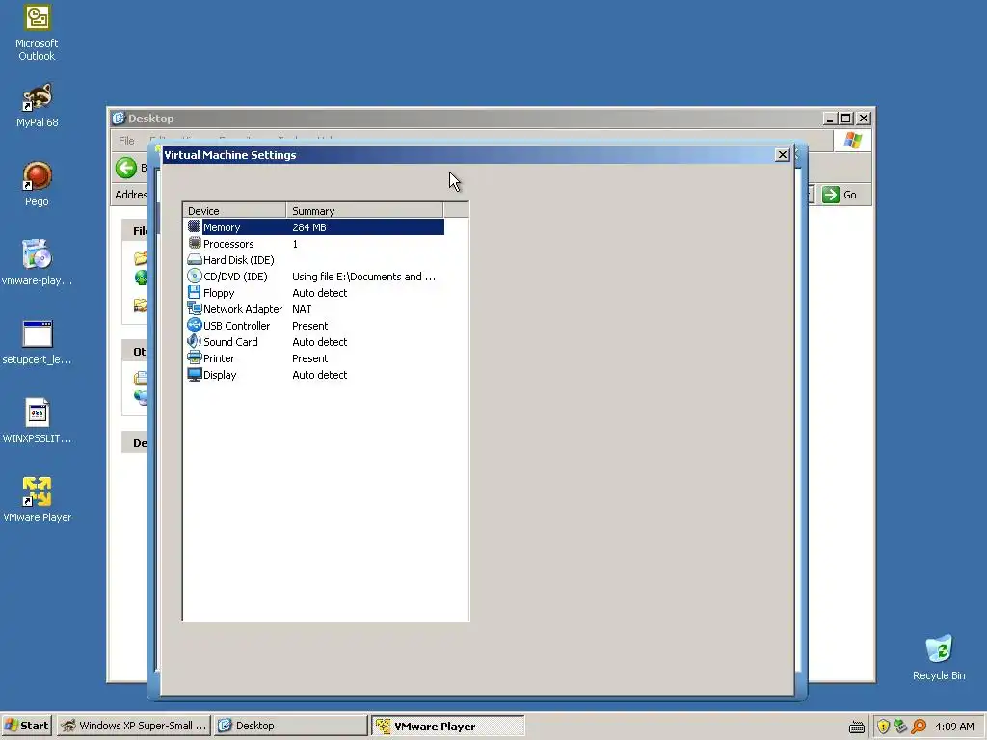Select the 'NAT' network summary text
Viewport: 987px width, 740px height.
(302, 309)
